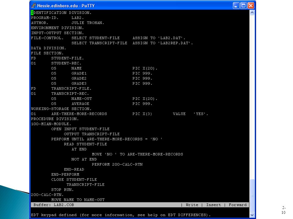Maximize the PuTTY window
Screen dimensions: 293x219
coord(244,5)
